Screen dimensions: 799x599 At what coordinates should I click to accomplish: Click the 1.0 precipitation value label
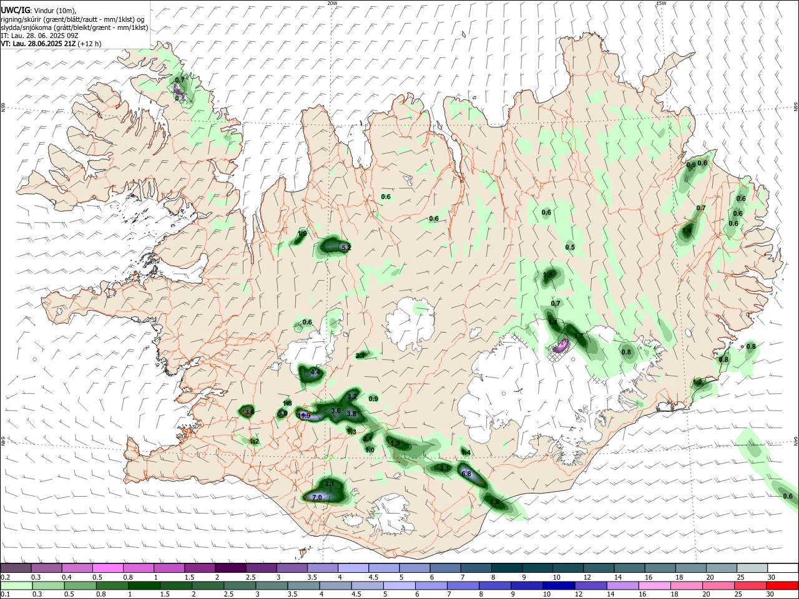click(x=370, y=450)
